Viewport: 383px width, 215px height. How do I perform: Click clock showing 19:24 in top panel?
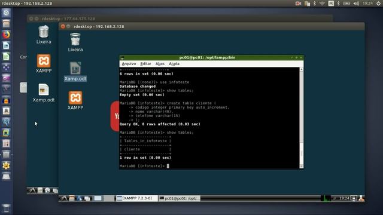pos(367,4)
